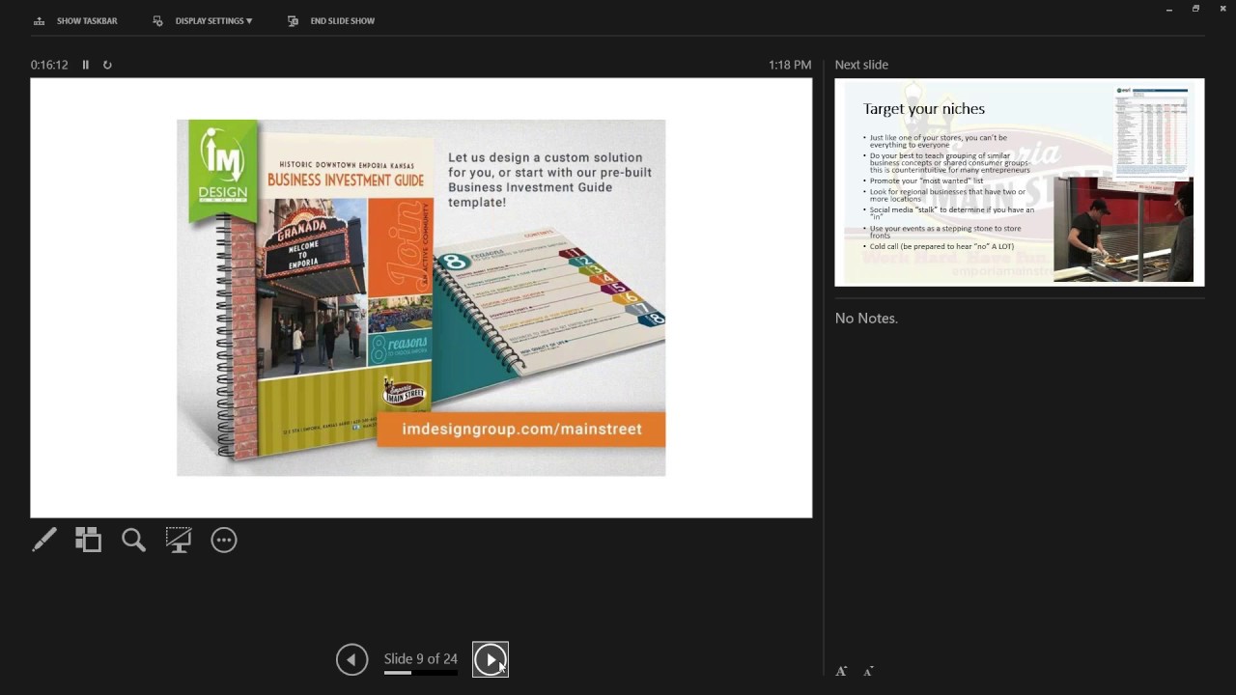Screen dimensions: 1236x695
Task: Click the Next slide label
Action: click(861, 65)
